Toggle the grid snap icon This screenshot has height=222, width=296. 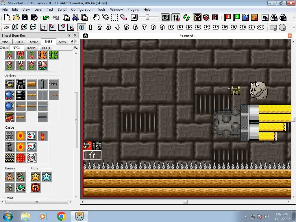point(176,18)
